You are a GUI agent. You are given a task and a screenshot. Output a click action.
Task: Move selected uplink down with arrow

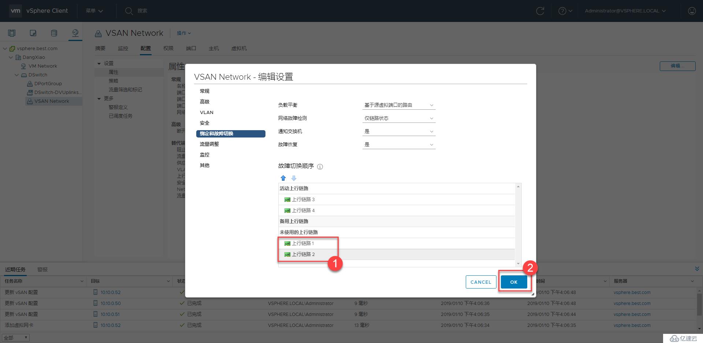click(x=294, y=178)
